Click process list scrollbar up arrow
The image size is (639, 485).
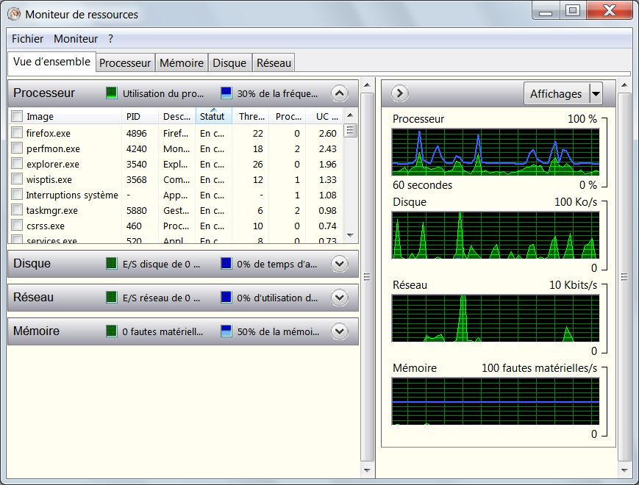[350, 115]
